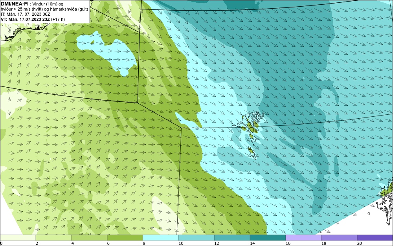Click the legend tick label 12

[217, 243]
